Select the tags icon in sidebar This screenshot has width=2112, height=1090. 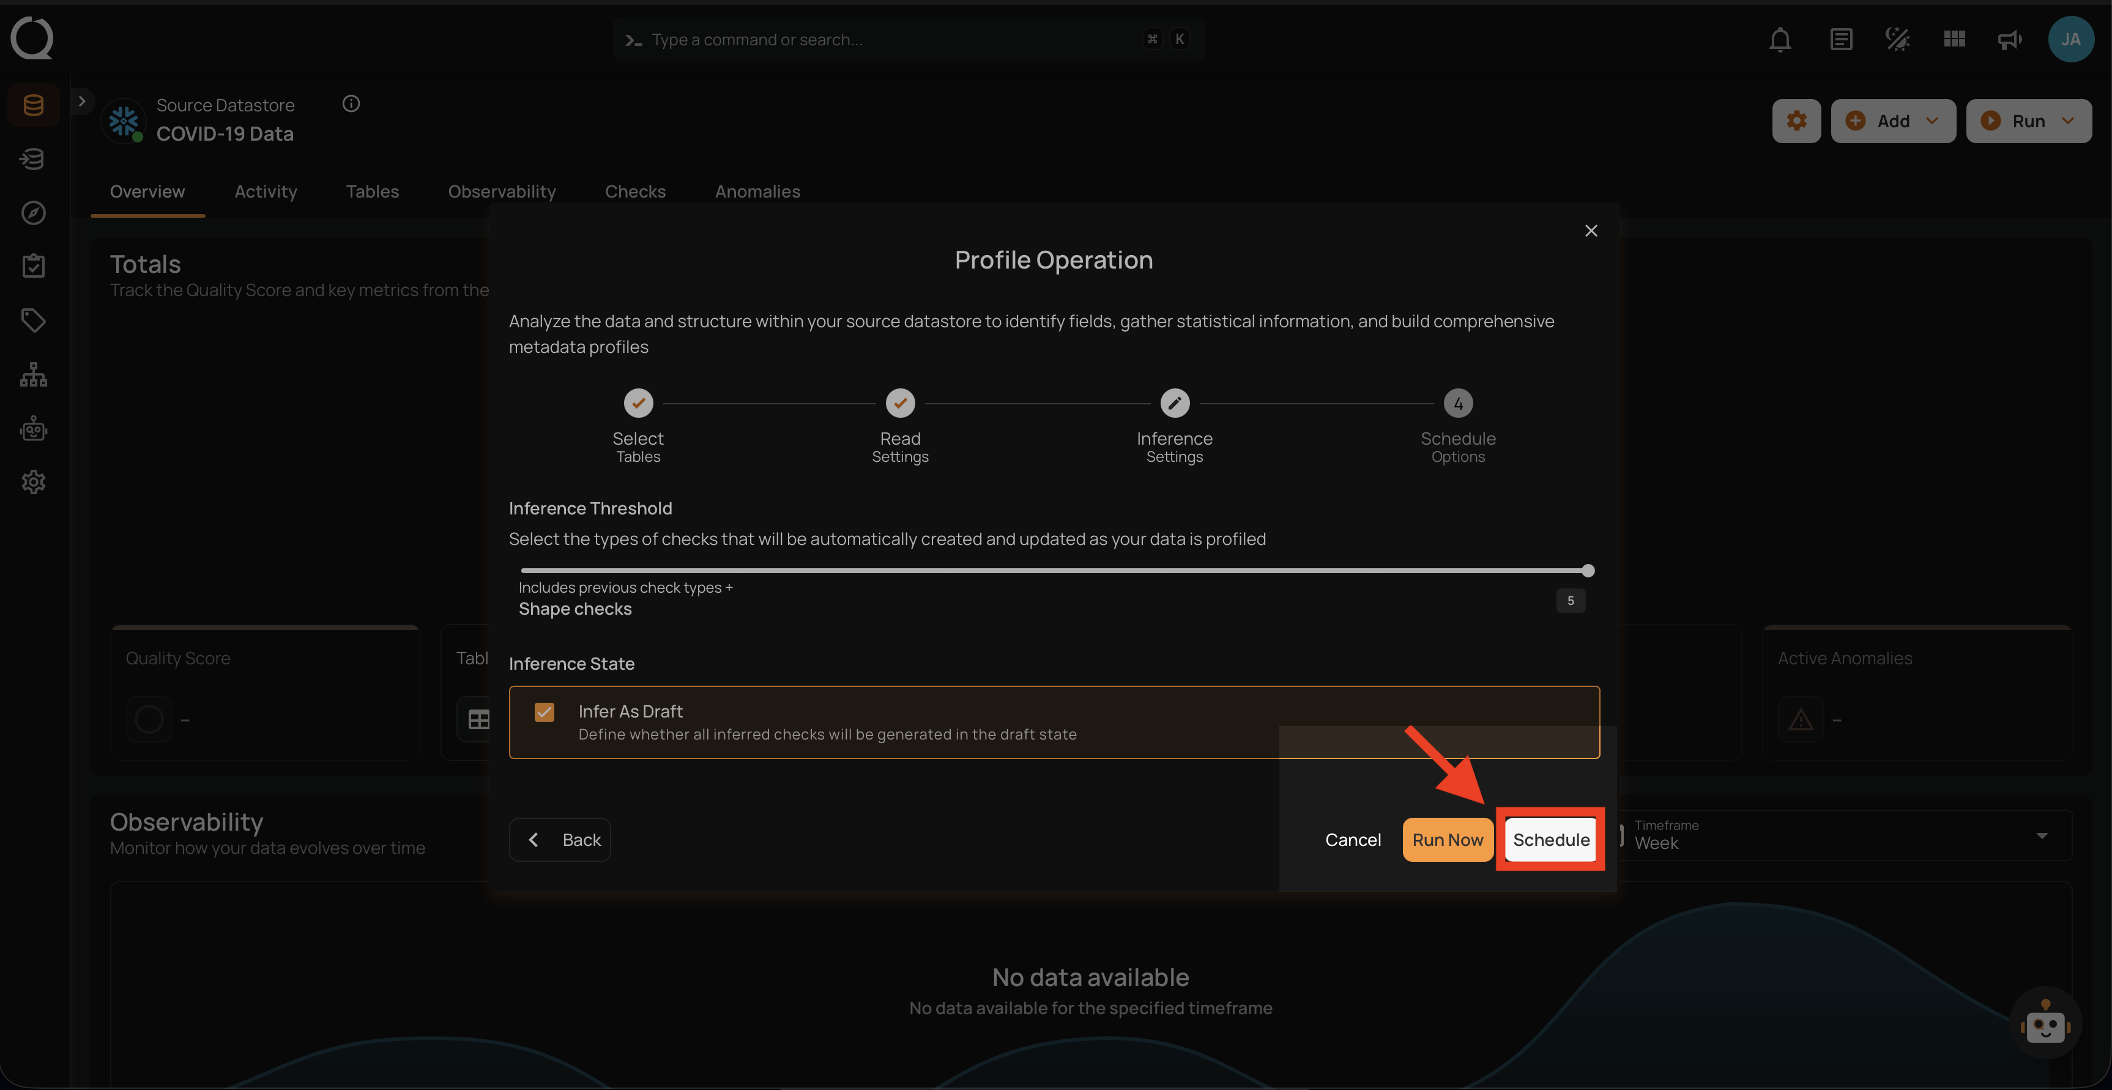pos(33,320)
